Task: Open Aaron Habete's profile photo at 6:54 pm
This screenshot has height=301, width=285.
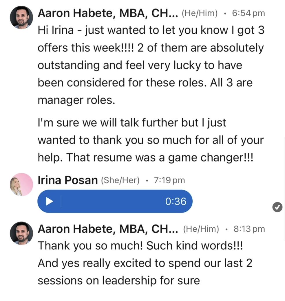Action: [21, 17]
